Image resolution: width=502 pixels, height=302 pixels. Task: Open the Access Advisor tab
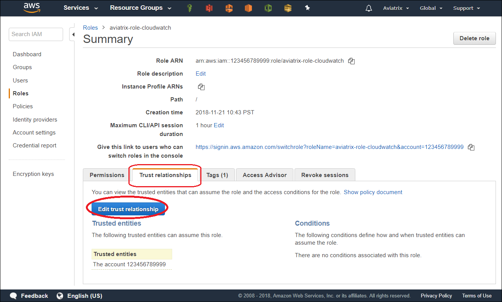click(x=264, y=175)
